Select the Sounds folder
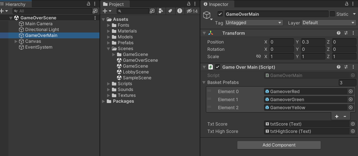The width and height of the screenshot is (358, 156). tap(125, 90)
